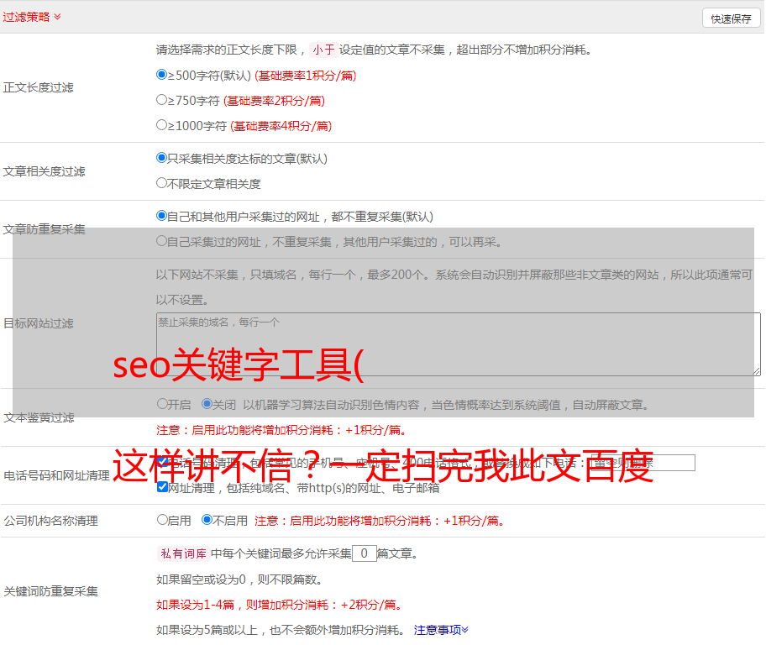Click the resize grip of domain textarea

click(x=756, y=371)
